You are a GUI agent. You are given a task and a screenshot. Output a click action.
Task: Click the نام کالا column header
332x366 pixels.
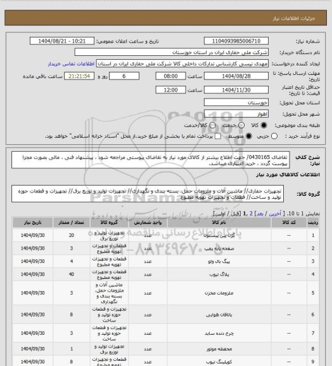[219, 222]
